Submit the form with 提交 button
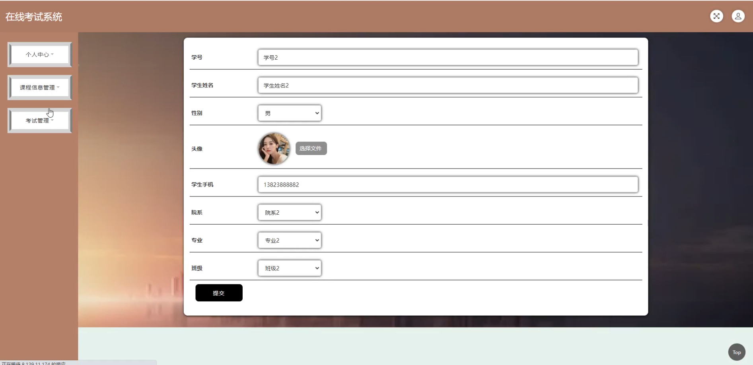Screen dimensions: 753x365 [x=219, y=293]
